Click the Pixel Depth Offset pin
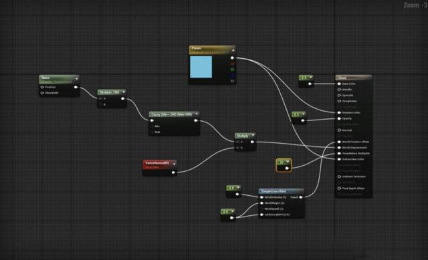The image size is (428, 260). (x=339, y=188)
